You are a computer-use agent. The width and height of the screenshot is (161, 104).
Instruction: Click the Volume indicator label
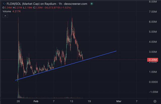7,11
